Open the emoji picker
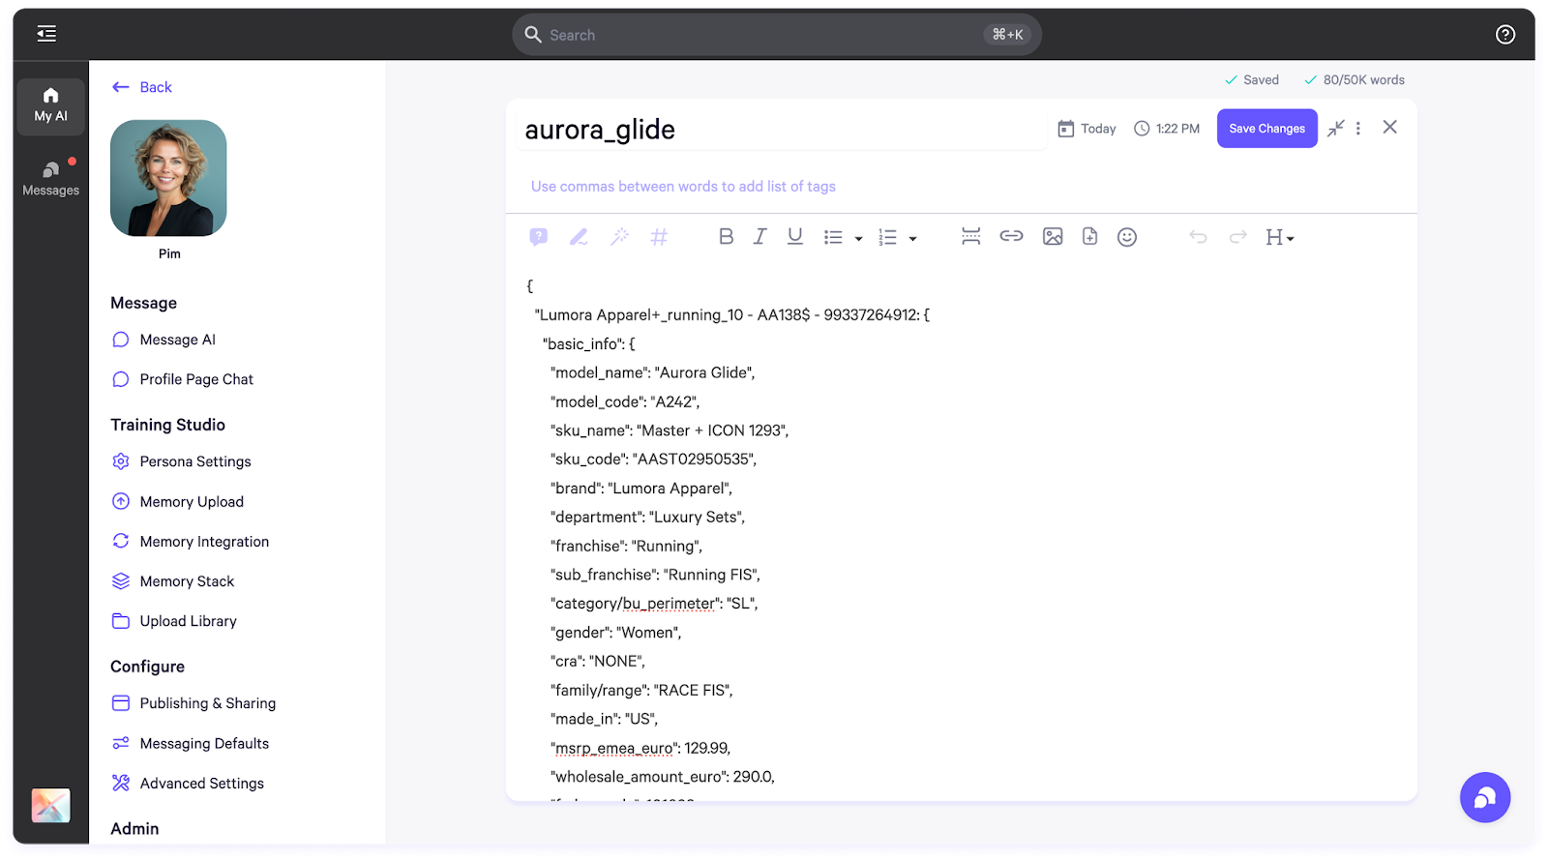Viewport: 1548px width, 861px height. coord(1127,237)
